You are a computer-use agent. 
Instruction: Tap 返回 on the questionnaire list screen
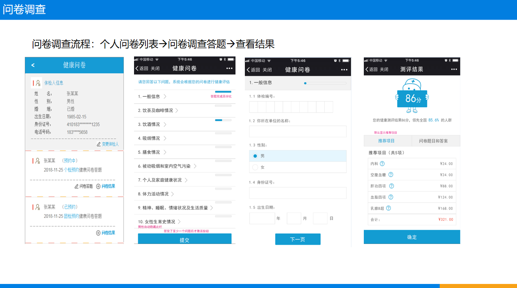[x=141, y=69]
